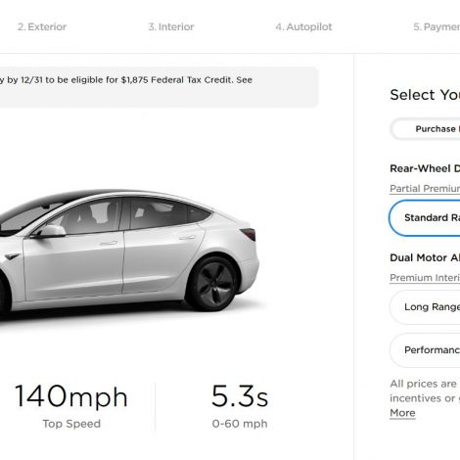Click the white Model 3 car image

[x=129, y=253]
